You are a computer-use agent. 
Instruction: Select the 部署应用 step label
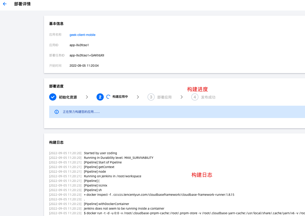164,97
